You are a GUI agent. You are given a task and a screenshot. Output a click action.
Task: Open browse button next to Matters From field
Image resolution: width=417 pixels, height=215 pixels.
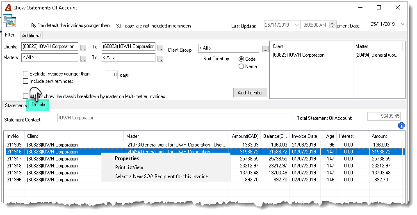point(83,59)
